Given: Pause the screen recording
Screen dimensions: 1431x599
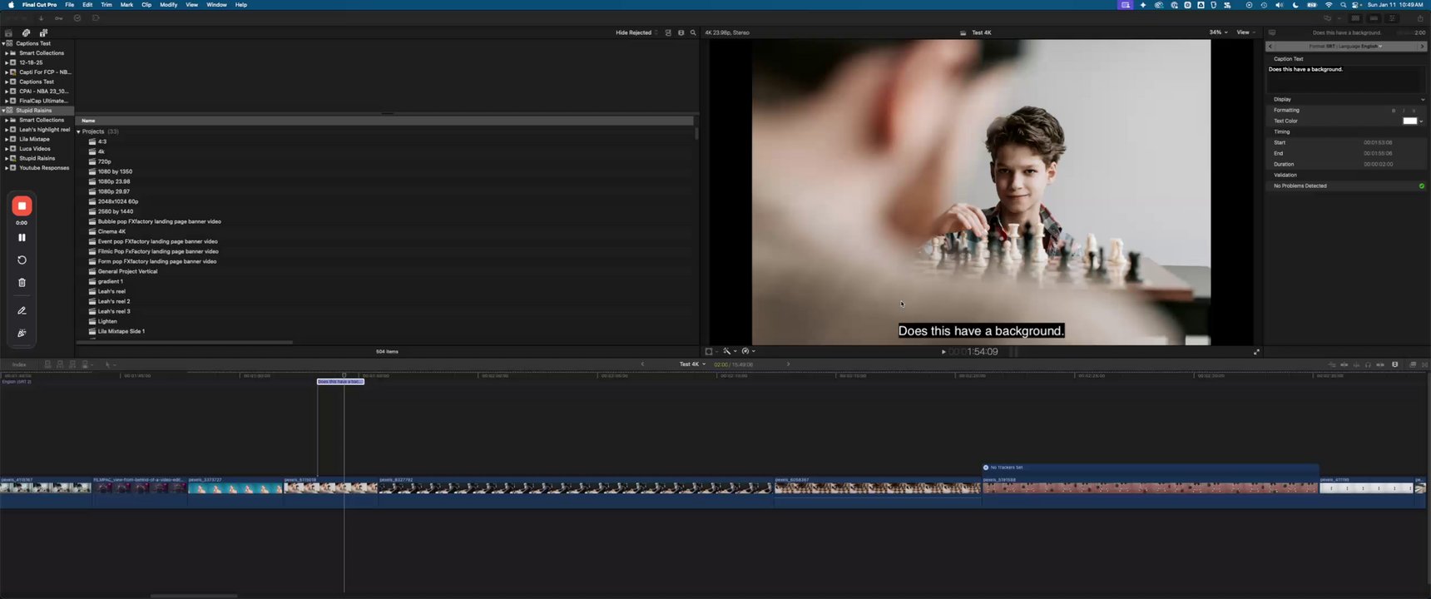Looking at the screenshot, I should coord(22,238).
